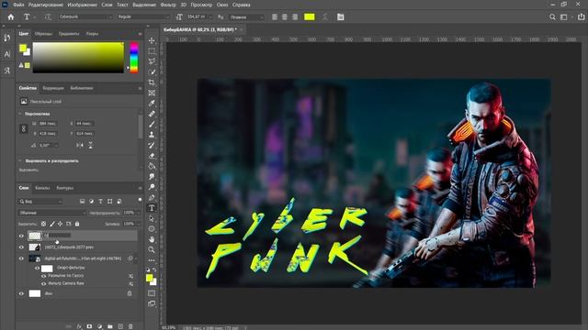Open the Справка menu
The image size is (588, 330).
241,5
